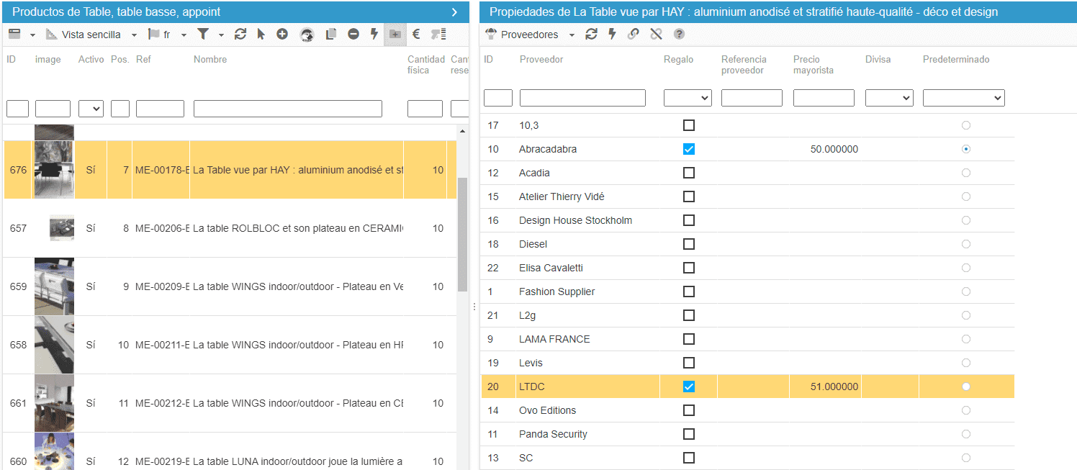Viewport: 1077px width, 470px height.
Task: Click the link supplier chain icon
Action: click(x=634, y=35)
